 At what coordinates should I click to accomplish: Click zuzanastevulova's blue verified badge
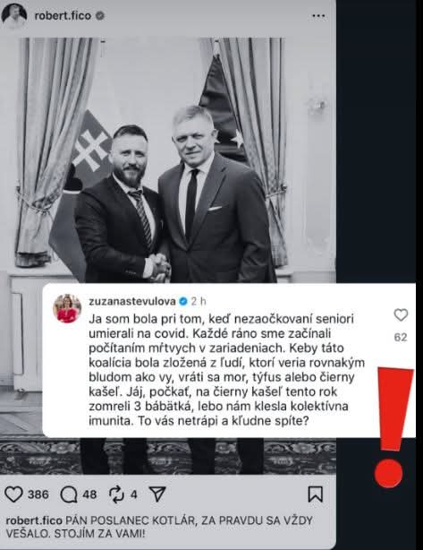(183, 301)
